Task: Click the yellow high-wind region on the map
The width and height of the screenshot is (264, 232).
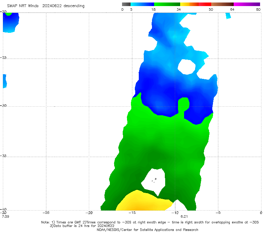Action: point(143,202)
